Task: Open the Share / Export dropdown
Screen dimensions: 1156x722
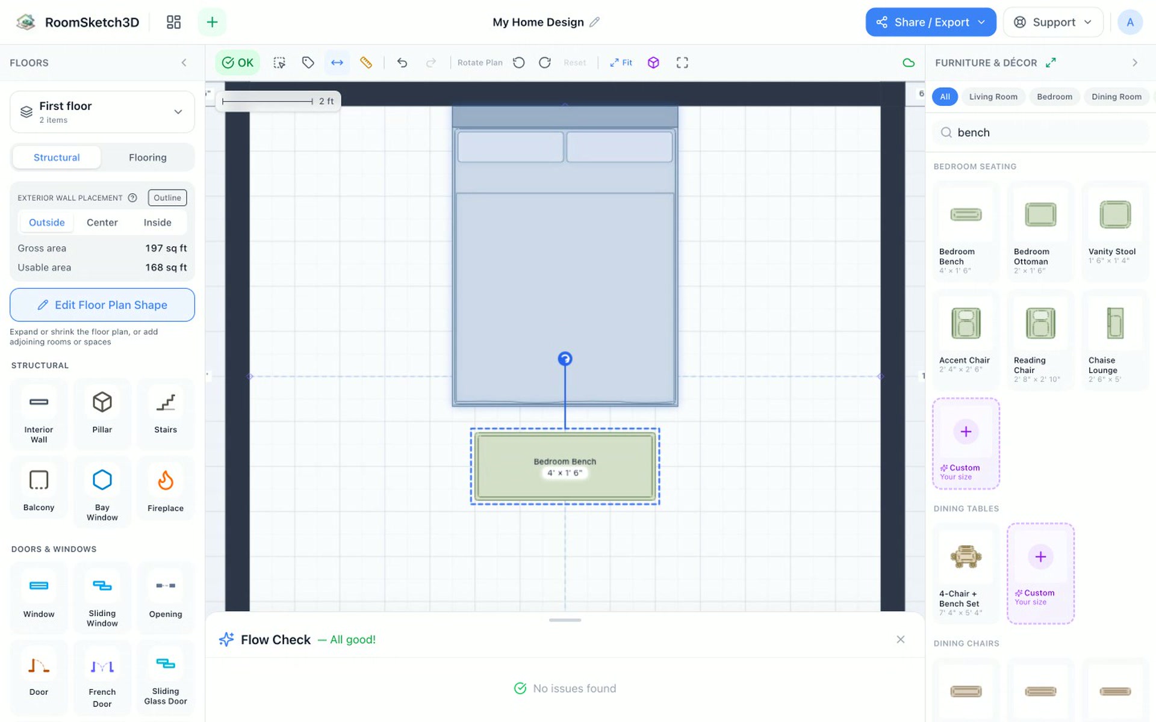Action: tap(930, 22)
